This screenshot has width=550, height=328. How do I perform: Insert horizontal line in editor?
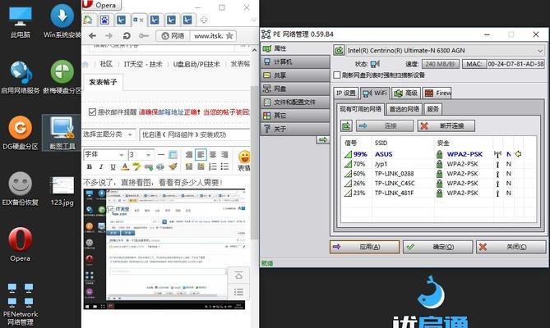tap(161, 154)
